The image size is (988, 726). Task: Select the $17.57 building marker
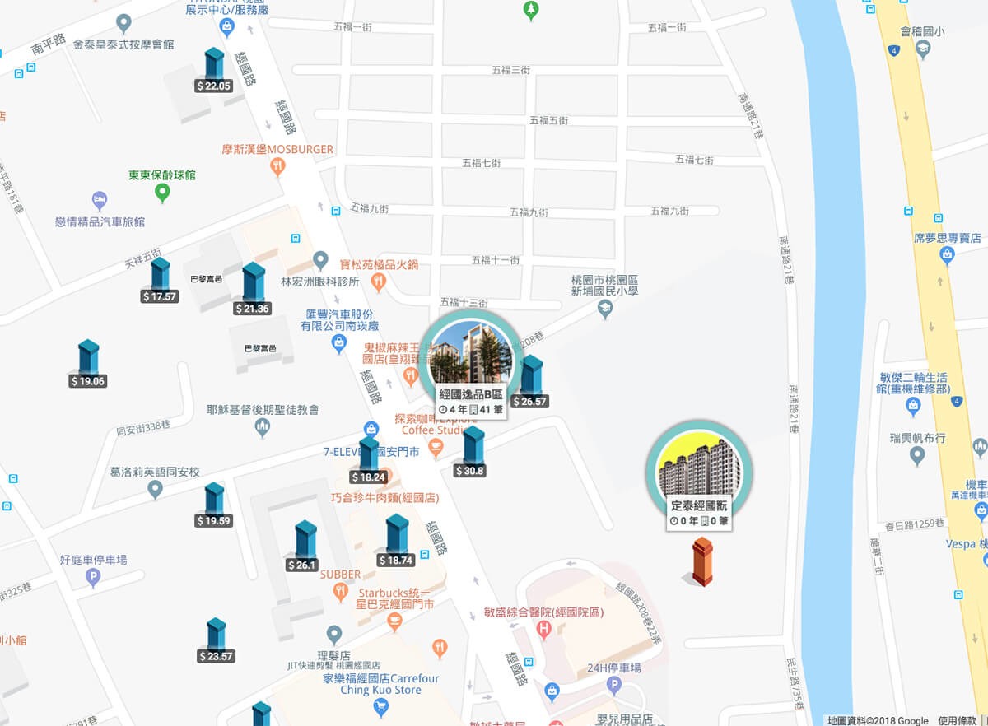click(160, 281)
